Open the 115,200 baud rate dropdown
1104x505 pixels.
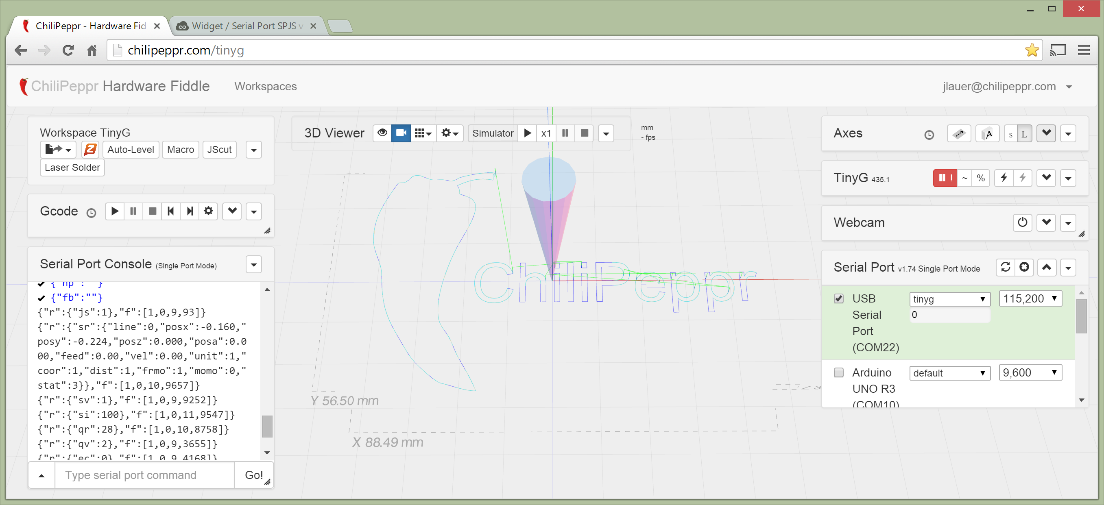click(1030, 298)
